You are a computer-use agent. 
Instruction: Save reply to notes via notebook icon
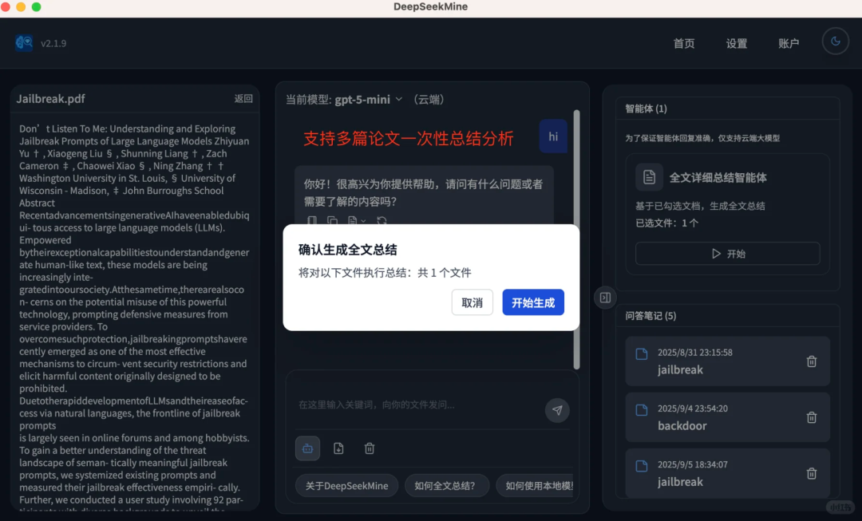[312, 220]
